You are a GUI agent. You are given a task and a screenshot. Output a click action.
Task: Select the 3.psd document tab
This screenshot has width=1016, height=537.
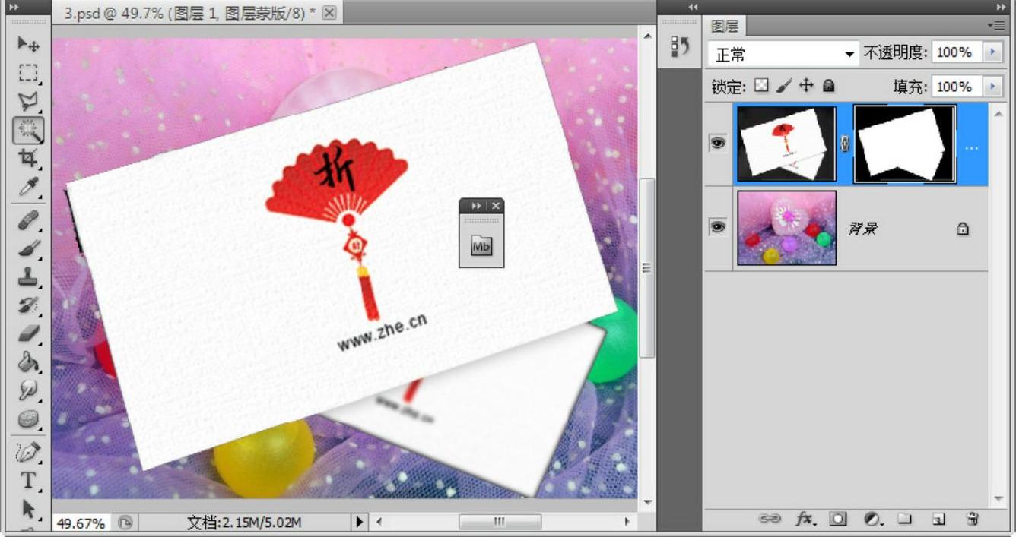pos(190,13)
